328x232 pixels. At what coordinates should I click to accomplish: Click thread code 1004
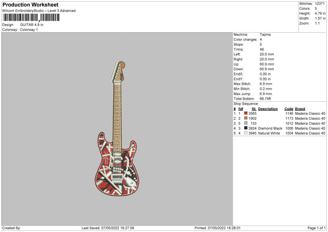click(x=289, y=133)
